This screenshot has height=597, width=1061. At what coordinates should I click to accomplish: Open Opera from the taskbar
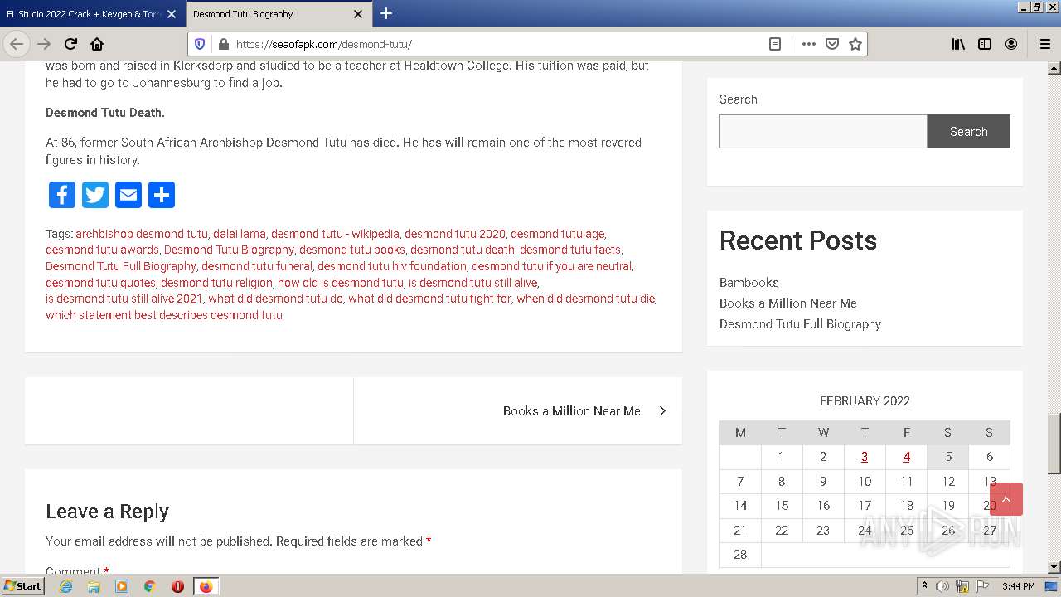(x=177, y=586)
